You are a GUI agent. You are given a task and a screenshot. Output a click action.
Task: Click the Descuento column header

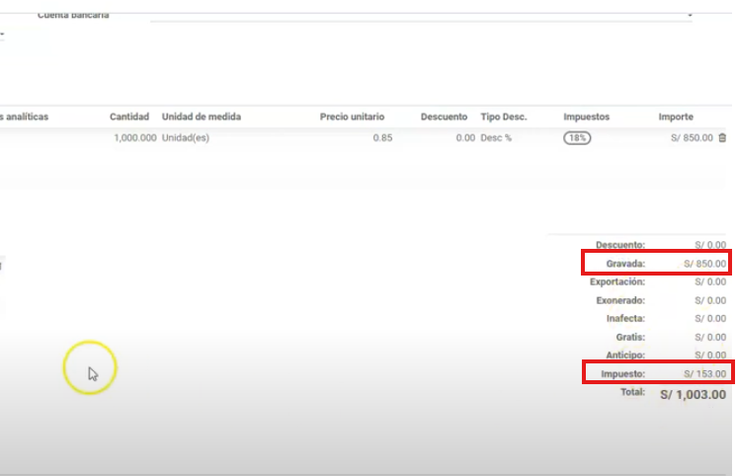[444, 117]
